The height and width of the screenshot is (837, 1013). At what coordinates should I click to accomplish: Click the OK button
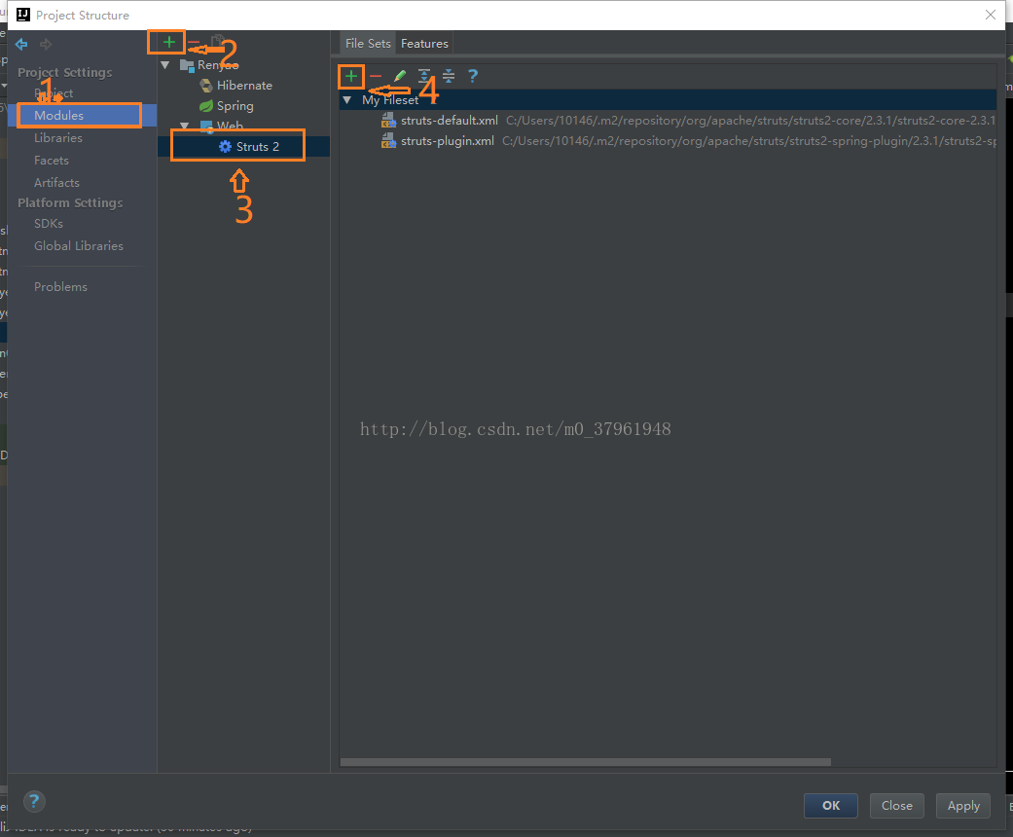pos(831,805)
